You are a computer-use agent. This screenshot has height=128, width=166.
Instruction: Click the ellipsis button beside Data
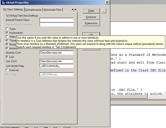[x=104, y=11]
